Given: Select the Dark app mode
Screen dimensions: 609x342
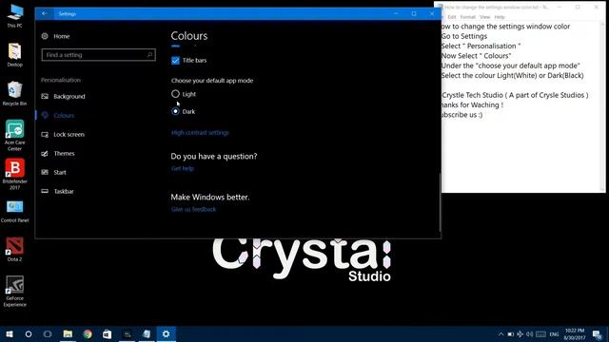Looking at the screenshot, I should click(x=175, y=111).
